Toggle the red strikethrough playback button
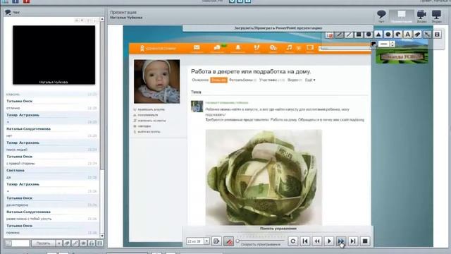The height and width of the screenshot is (254, 451). tap(228, 241)
